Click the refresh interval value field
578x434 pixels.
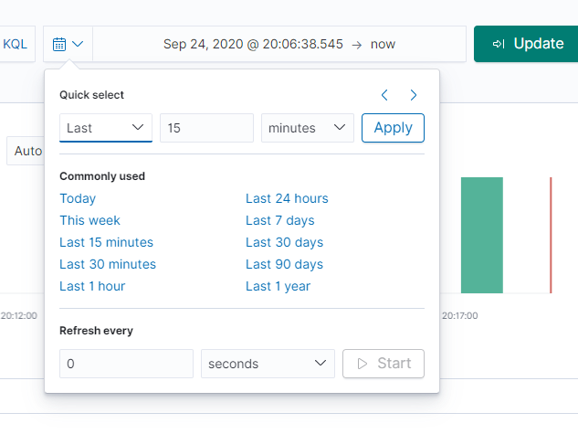click(126, 364)
